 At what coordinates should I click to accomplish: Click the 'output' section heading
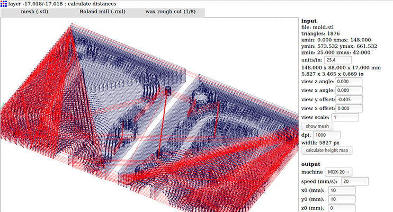coord(310,164)
